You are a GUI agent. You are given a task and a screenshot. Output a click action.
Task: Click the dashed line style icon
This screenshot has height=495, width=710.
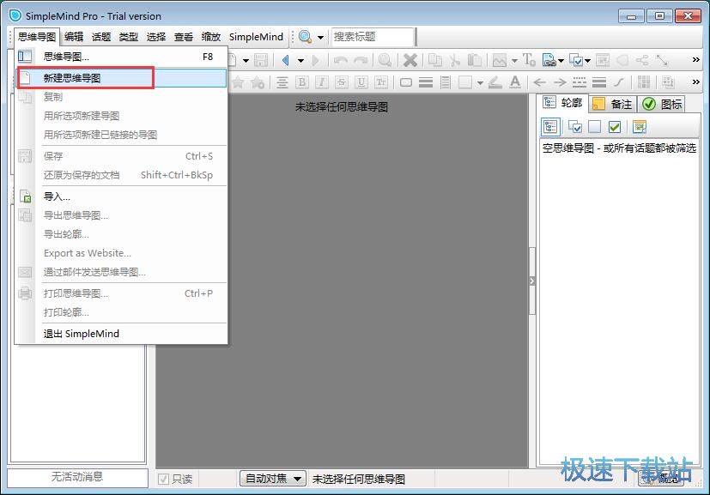click(580, 82)
